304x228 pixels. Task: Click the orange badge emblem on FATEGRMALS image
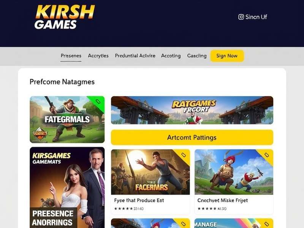pos(40,134)
